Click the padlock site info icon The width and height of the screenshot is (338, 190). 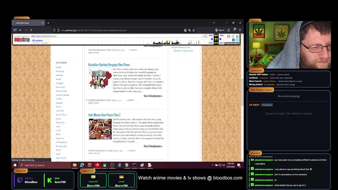point(58,30)
